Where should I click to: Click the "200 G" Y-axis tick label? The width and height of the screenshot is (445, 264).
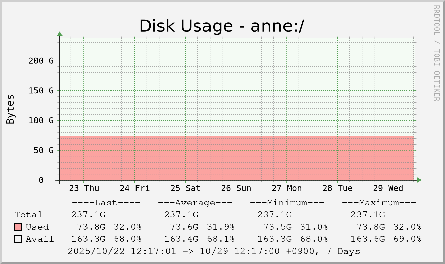[x=41, y=61]
